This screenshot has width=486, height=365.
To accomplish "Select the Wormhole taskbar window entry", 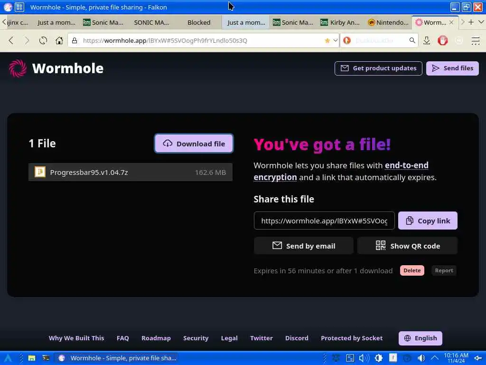I will [x=117, y=358].
